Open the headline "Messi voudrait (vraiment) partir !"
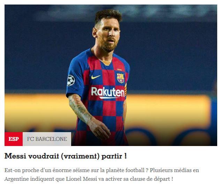The image size is (220, 186). pos(66,156)
